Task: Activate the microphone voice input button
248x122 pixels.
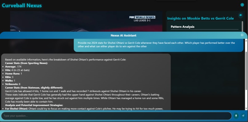Action: point(236,116)
